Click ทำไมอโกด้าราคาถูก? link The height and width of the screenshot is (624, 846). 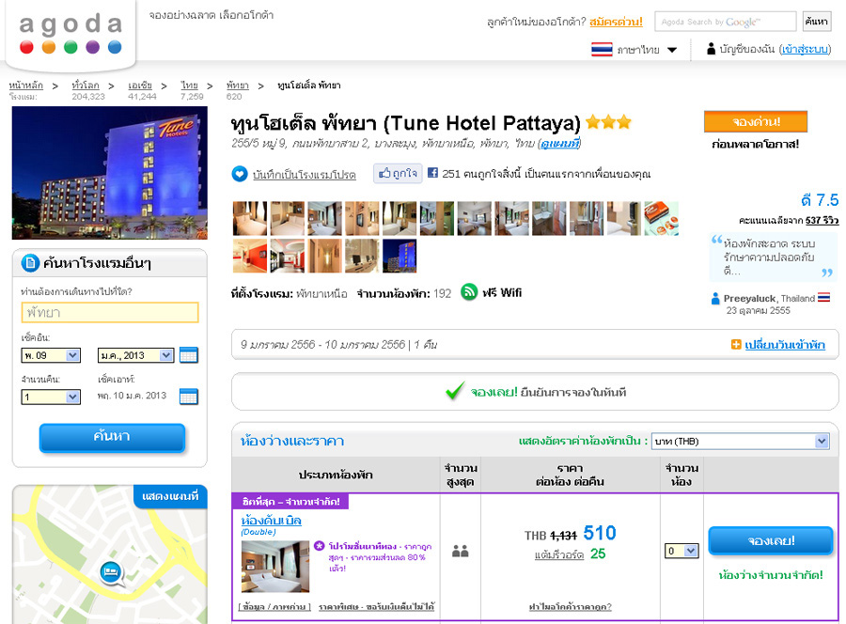[570, 607]
